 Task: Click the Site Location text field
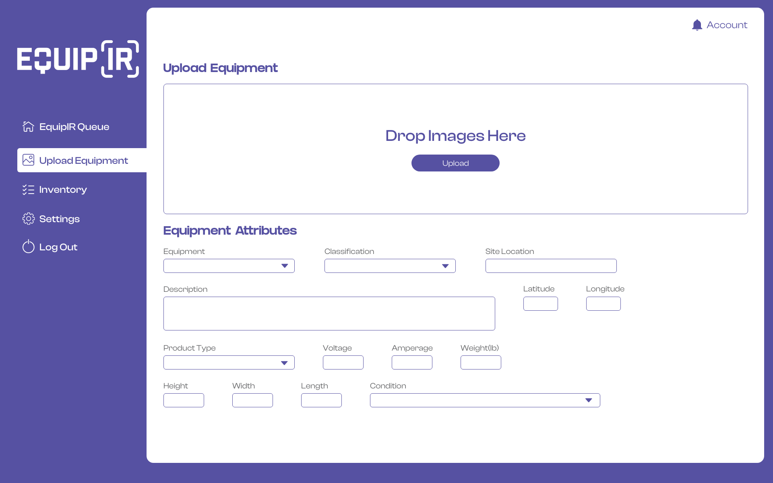pyautogui.click(x=551, y=266)
